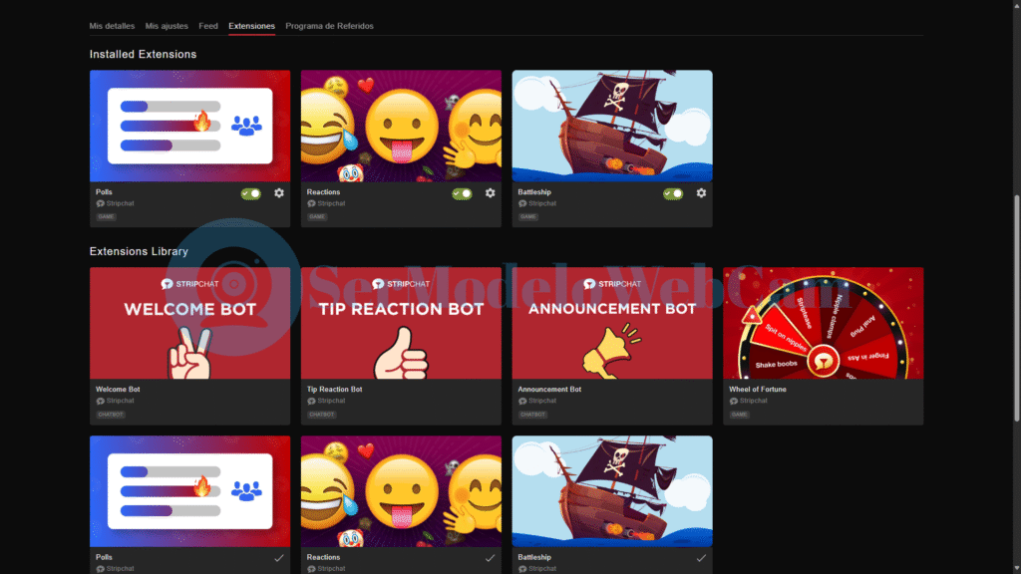Click Stripchat author under Wheel of Fortune
The height and width of the screenshot is (574, 1021).
[754, 401]
